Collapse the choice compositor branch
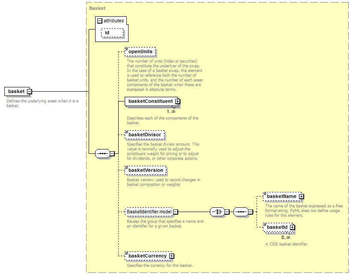The height and width of the screenshot is (275, 353). (x=227, y=212)
